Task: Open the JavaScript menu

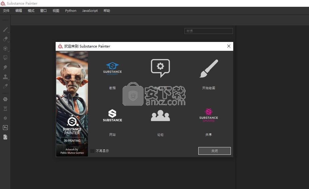Action: 90,11
